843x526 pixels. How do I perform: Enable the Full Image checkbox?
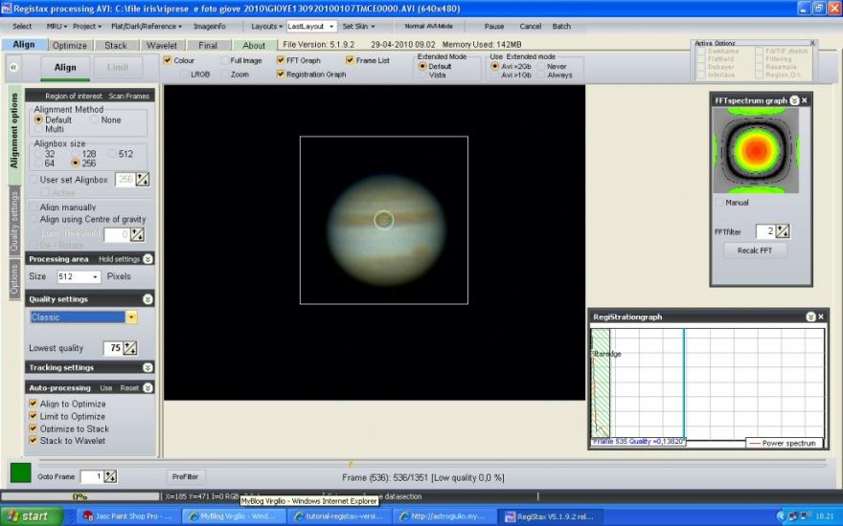(224, 60)
